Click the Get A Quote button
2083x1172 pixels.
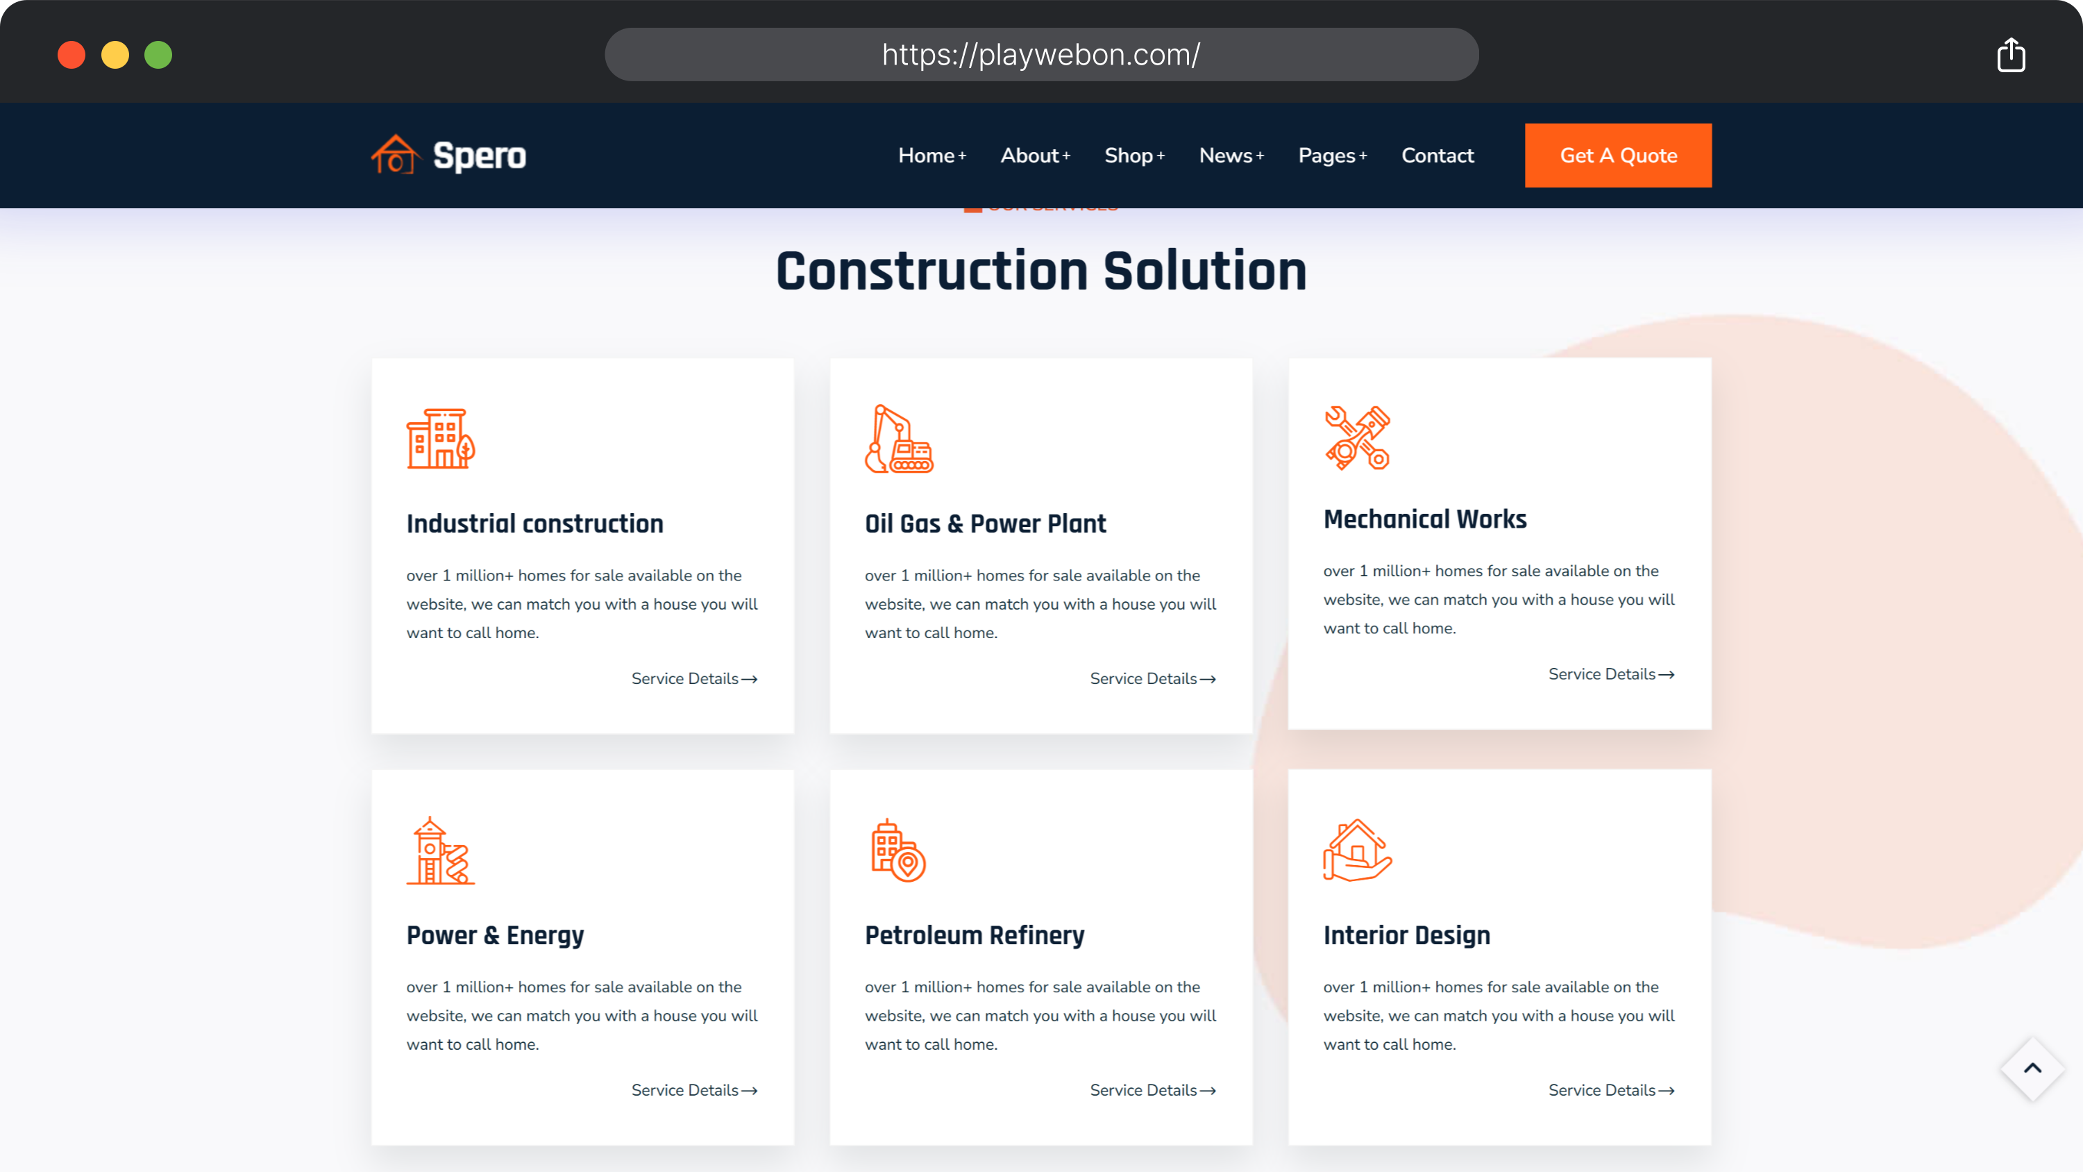pos(1617,156)
